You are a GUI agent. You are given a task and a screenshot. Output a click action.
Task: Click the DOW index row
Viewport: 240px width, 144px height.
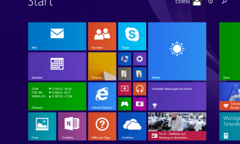click(52, 89)
